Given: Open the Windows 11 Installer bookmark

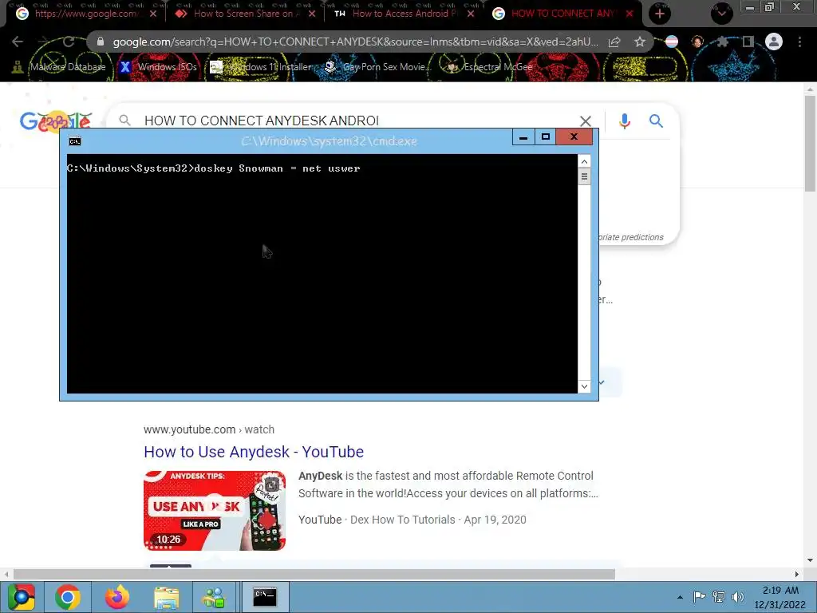Looking at the screenshot, I should click(261, 67).
